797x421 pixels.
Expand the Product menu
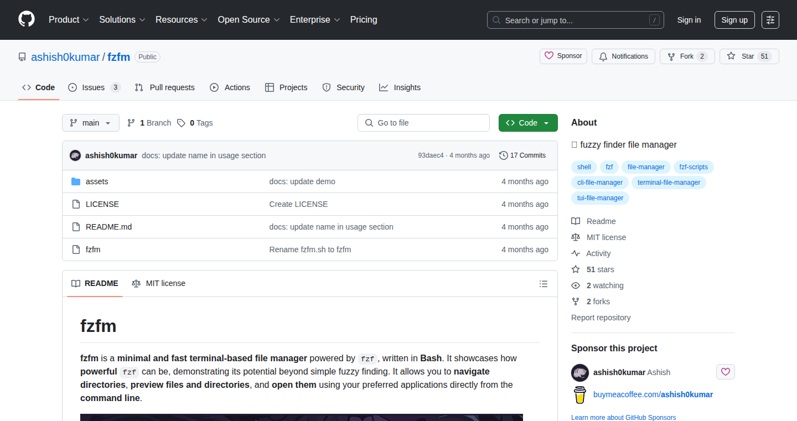click(x=69, y=19)
